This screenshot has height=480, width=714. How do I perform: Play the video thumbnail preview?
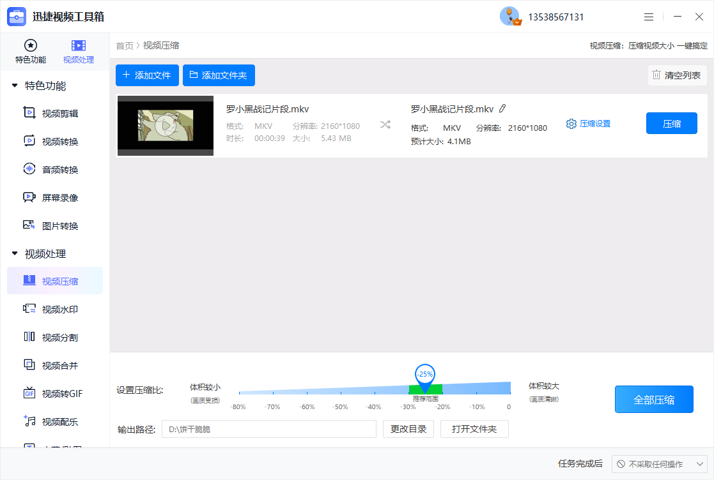[166, 126]
